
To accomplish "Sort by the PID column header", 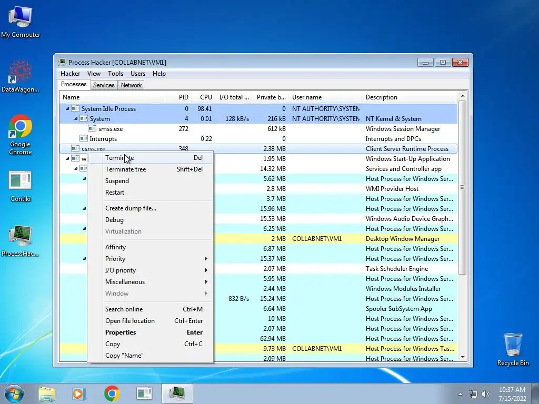I will tap(178, 97).
